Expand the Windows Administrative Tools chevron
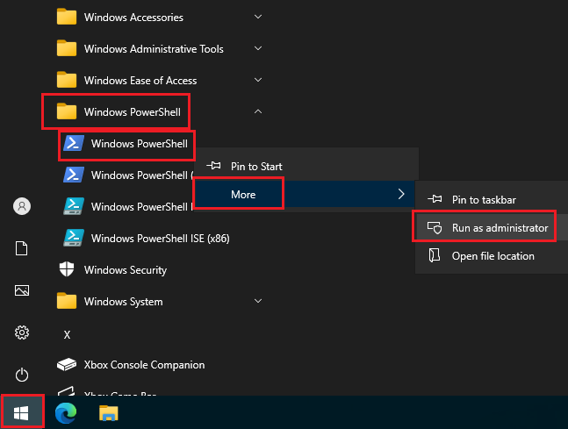Screen dimensions: 568x429 click(257, 49)
